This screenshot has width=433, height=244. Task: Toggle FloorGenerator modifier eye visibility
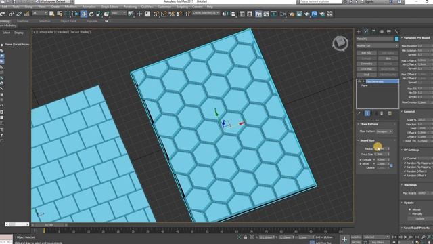click(359, 81)
